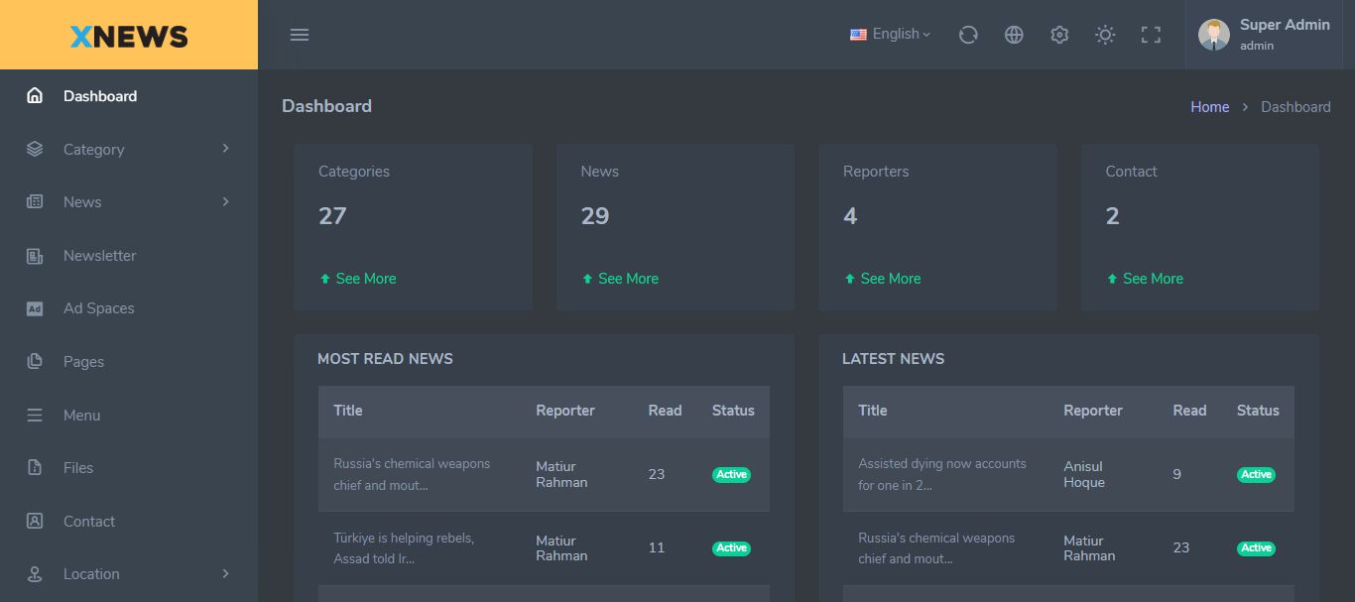Click the MOST READ NEWS heading

[385, 359]
